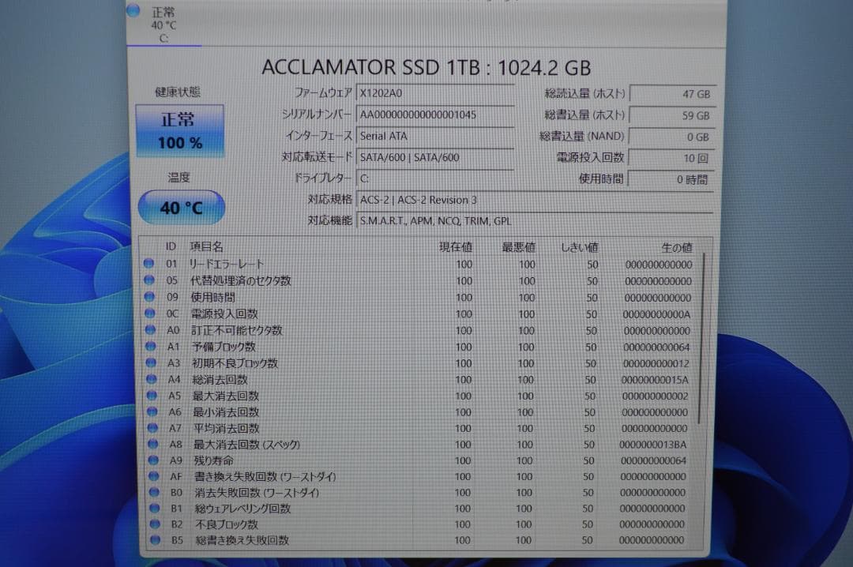853x567 pixels.
Task: Click the blue status icon beside リードエラーレート
Action: click(152, 265)
